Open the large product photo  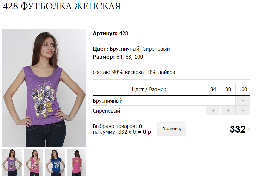(44, 88)
